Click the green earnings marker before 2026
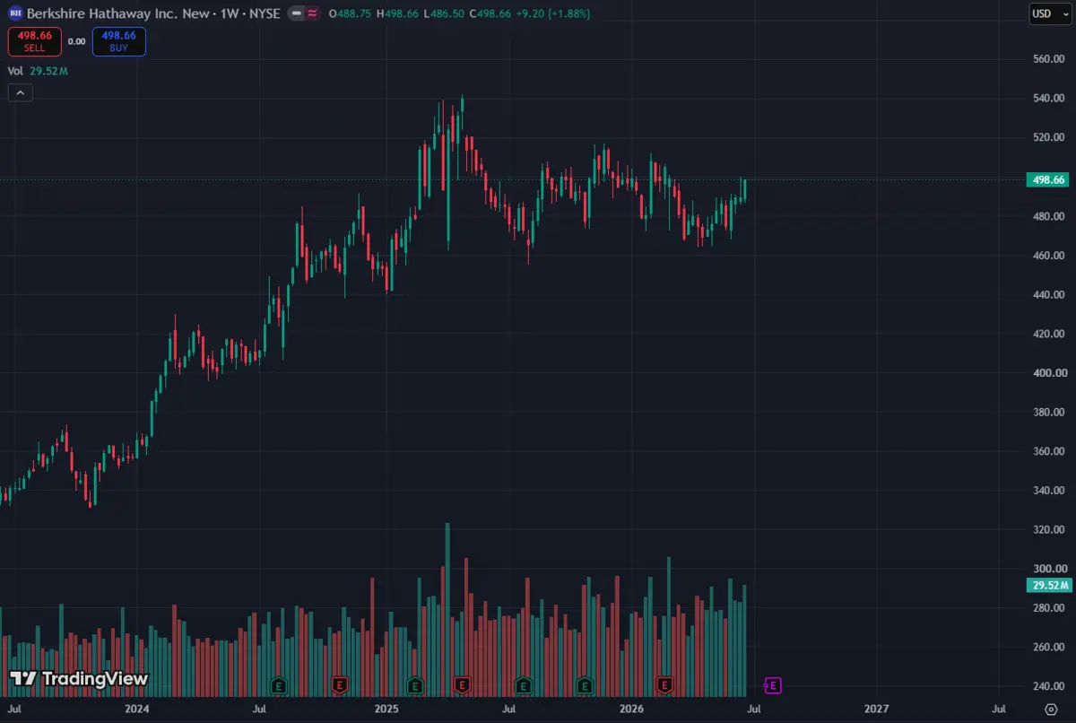This screenshot has width=1076, height=723. click(585, 685)
